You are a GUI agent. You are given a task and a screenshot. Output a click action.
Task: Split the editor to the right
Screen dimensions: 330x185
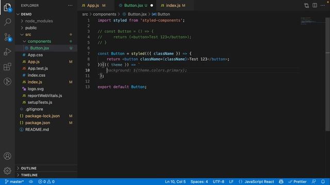[315, 6]
